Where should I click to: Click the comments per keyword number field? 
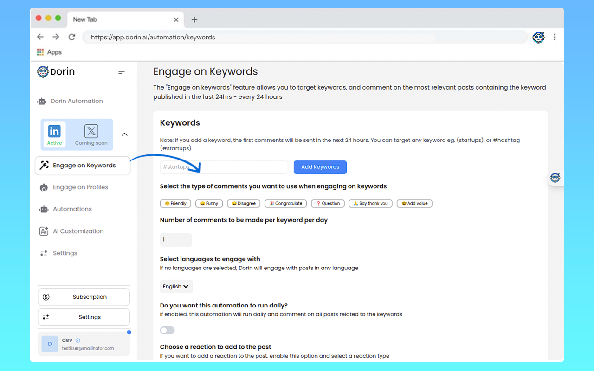[176, 240]
